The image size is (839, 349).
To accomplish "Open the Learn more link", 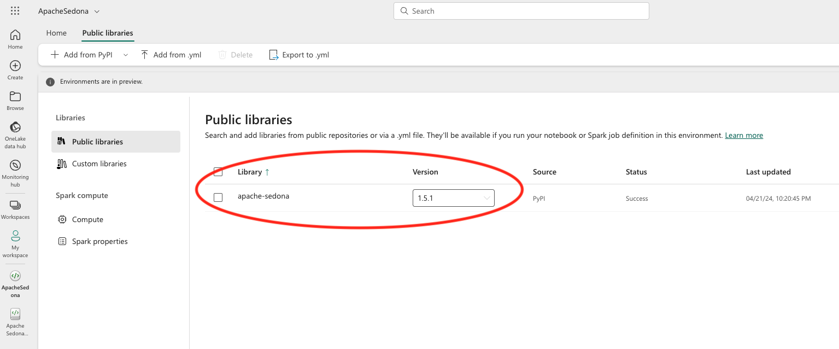I will point(743,135).
